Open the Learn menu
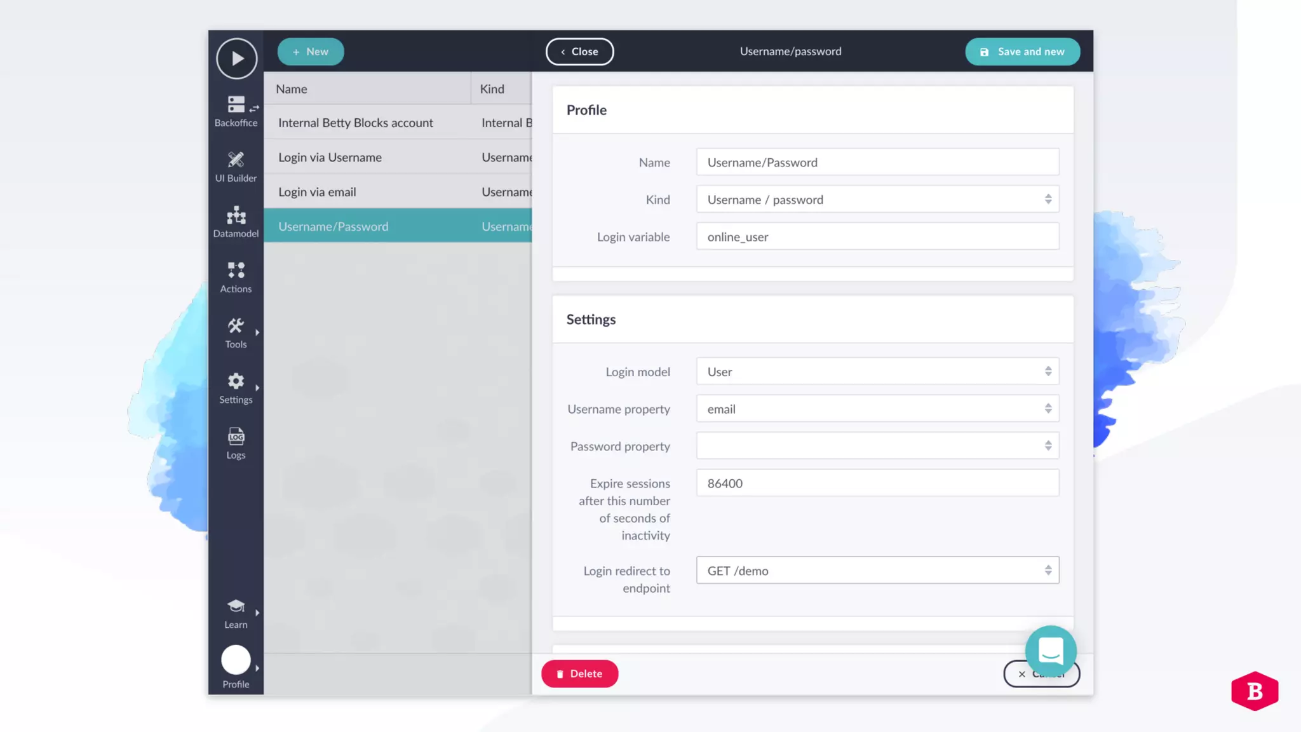The width and height of the screenshot is (1301, 732). (x=236, y=613)
